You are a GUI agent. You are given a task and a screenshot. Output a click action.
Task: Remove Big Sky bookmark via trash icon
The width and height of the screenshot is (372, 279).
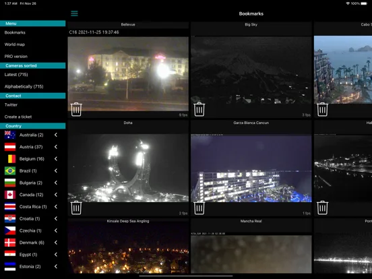pyautogui.click(x=199, y=109)
